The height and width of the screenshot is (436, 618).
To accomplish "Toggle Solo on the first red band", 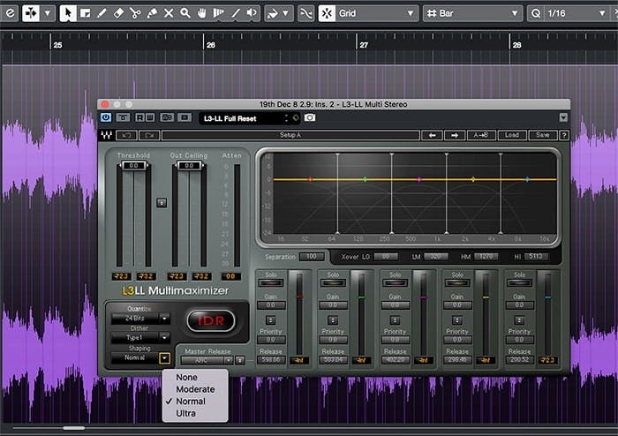I will tap(271, 282).
